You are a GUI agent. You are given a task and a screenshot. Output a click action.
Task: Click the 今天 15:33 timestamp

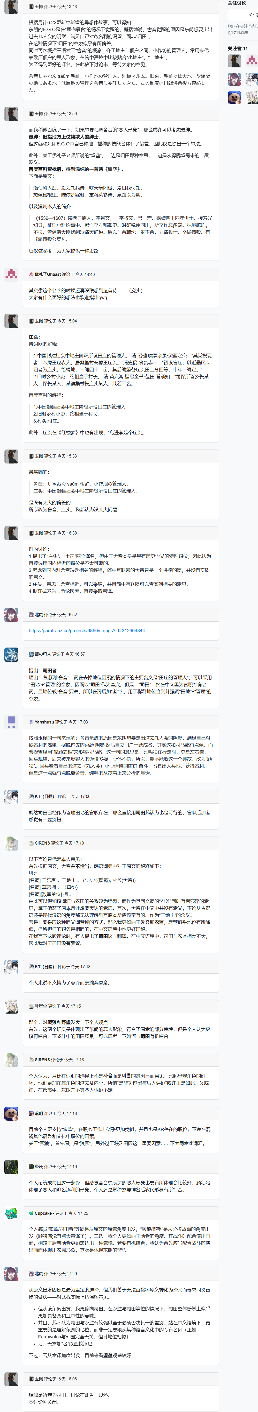point(67,456)
